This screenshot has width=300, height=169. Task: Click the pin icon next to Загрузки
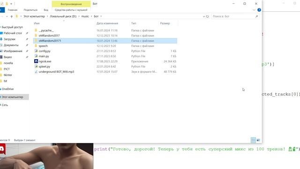click(27, 39)
